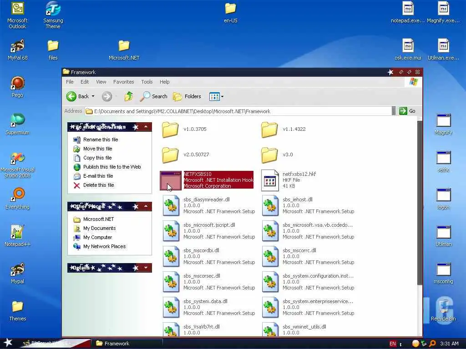The width and height of the screenshot is (466, 349).
Task: Open the Back history dropdown arrow
Action: 93,96
